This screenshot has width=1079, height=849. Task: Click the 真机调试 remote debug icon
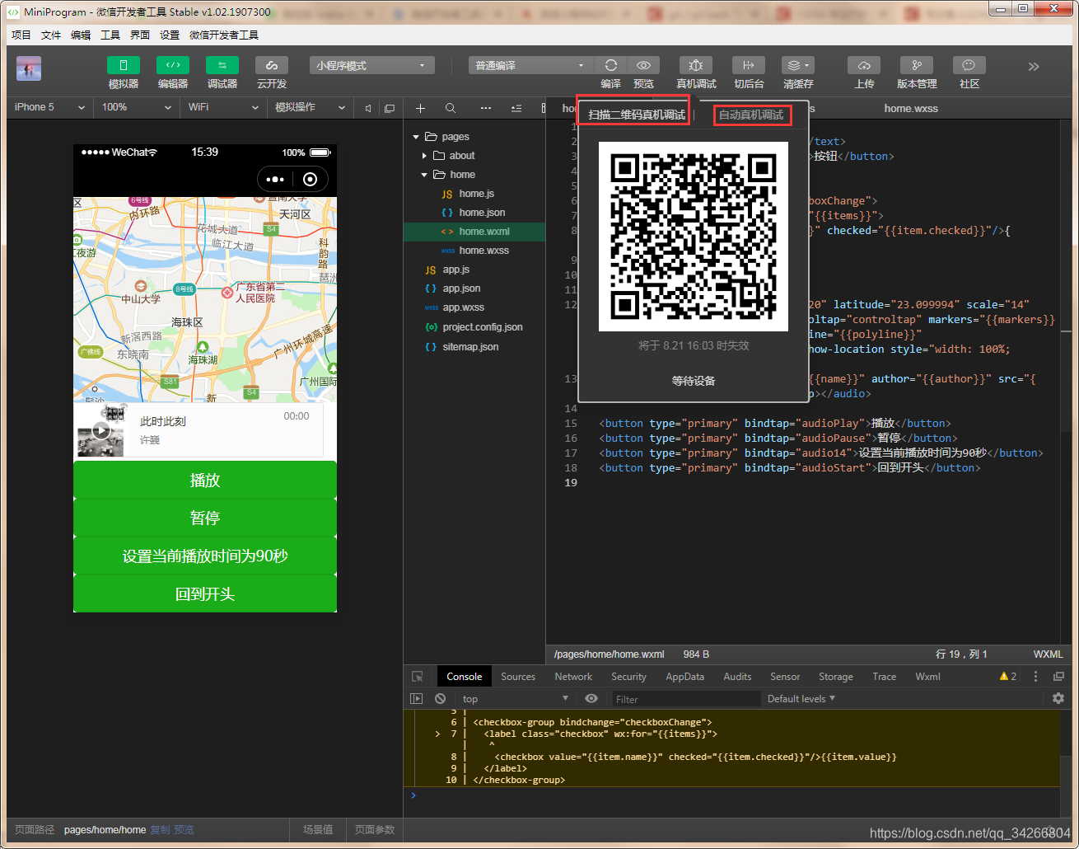click(x=696, y=65)
